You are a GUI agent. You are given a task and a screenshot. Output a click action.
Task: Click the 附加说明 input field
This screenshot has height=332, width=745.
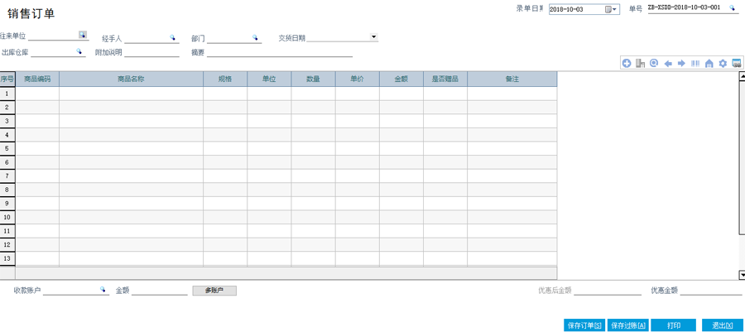pyautogui.click(x=151, y=52)
